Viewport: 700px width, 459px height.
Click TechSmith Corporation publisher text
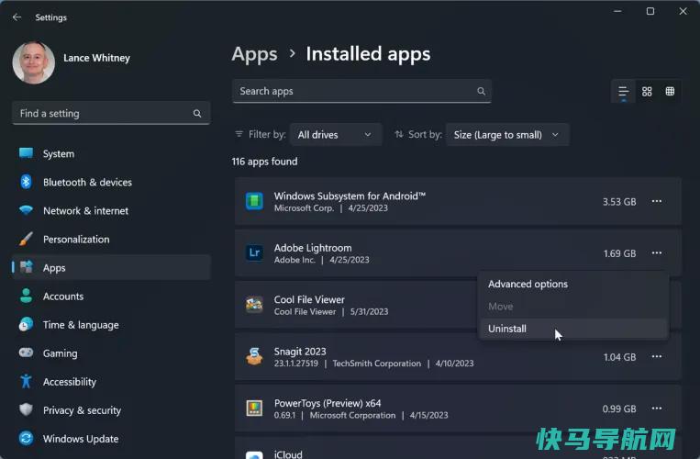click(377, 364)
